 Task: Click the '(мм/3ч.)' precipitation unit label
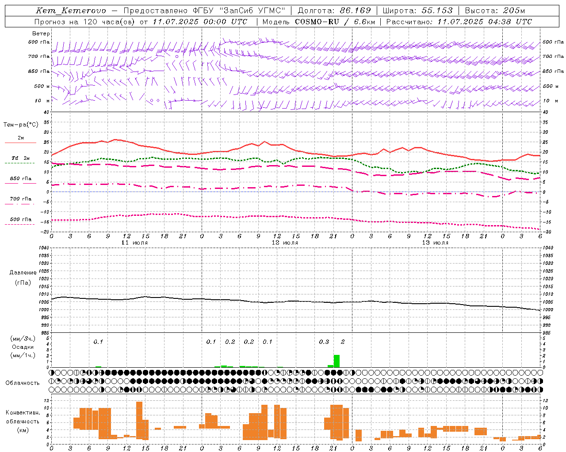[x=23, y=339]
